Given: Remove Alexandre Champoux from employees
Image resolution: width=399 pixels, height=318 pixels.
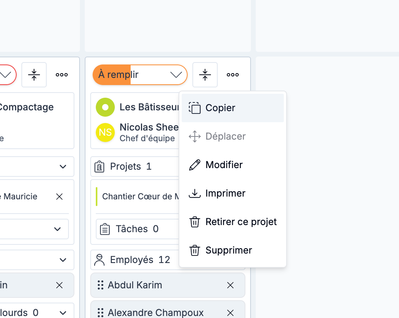Looking at the screenshot, I should coord(230,313).
